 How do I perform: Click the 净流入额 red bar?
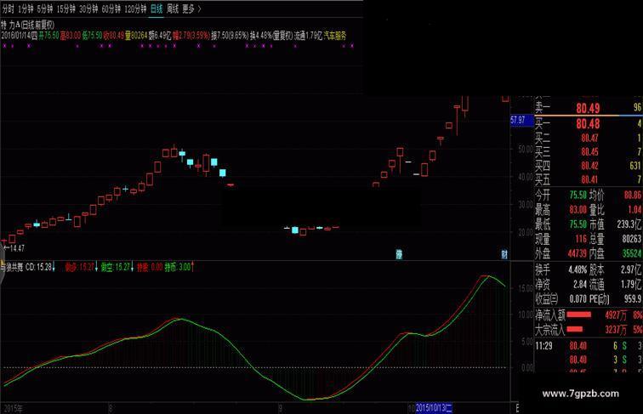point(578,315)
